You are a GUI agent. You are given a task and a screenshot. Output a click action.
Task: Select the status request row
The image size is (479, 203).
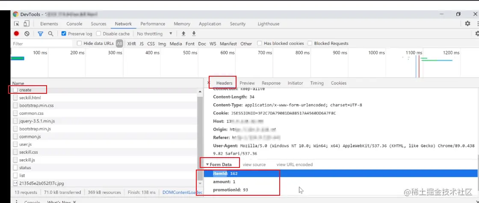click(x=105, y=167)
